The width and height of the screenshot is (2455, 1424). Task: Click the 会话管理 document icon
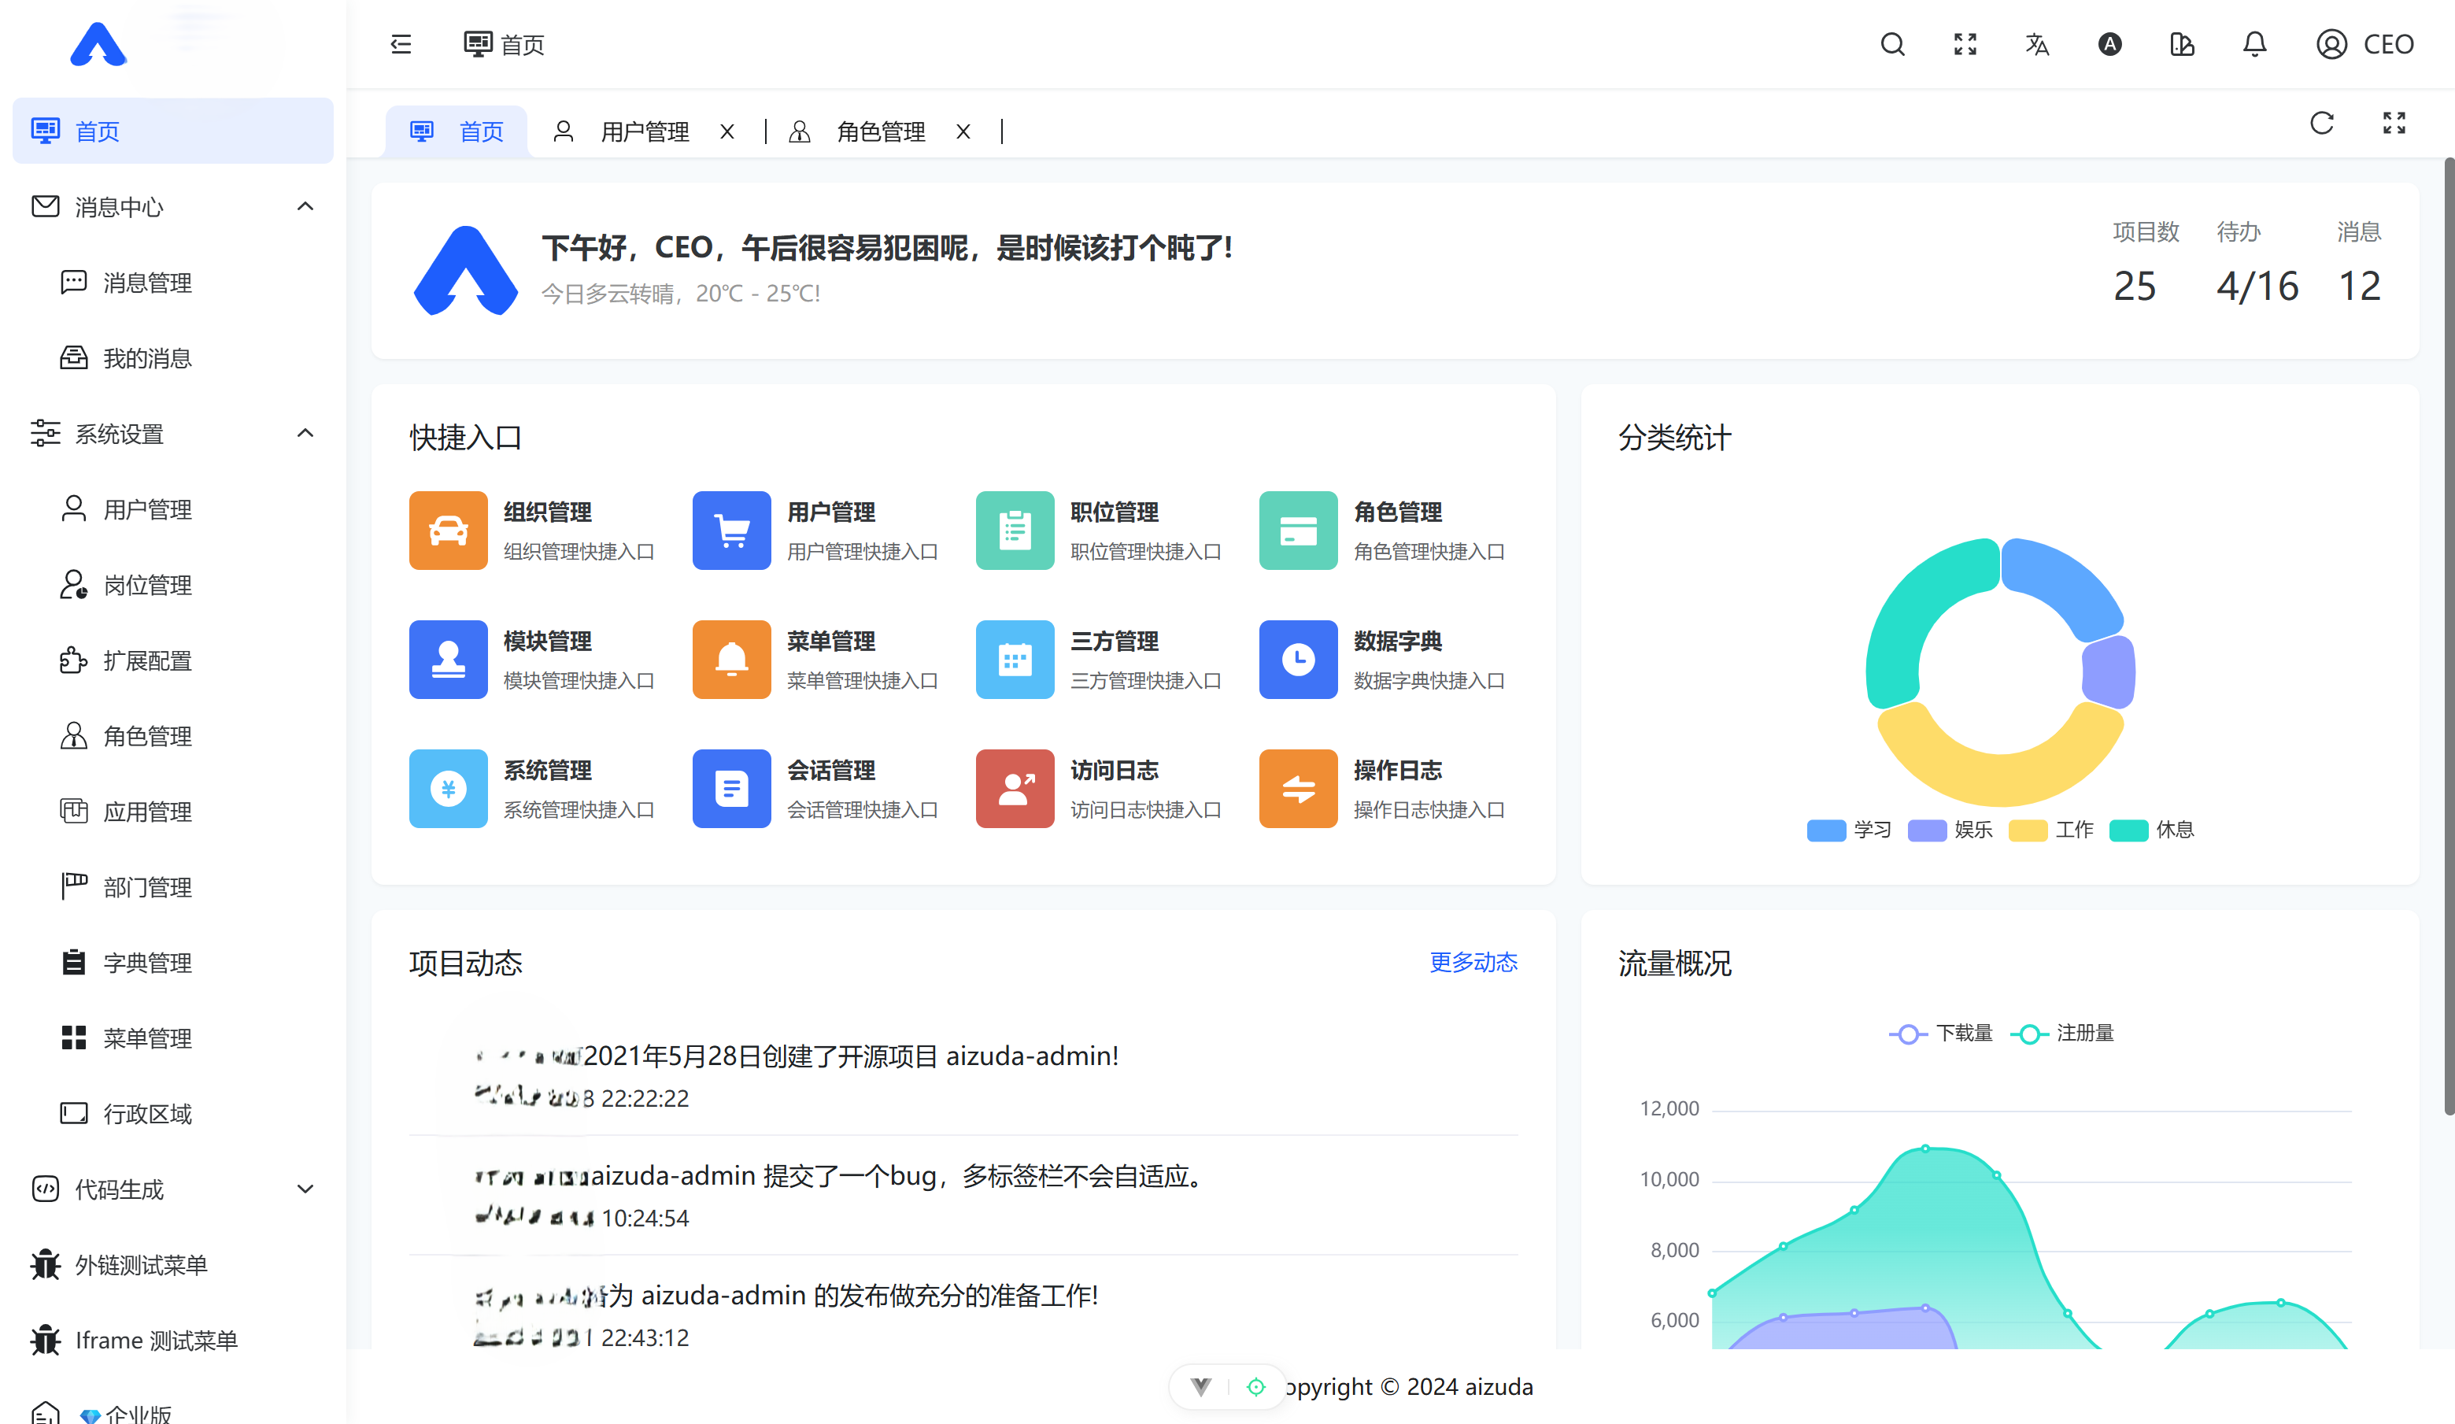[732, 788]
